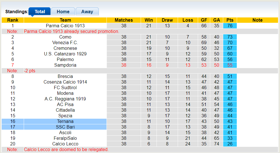Select Venezia F.C. in the table
Screen dimensions: 280x153
(x=65, y=42)
